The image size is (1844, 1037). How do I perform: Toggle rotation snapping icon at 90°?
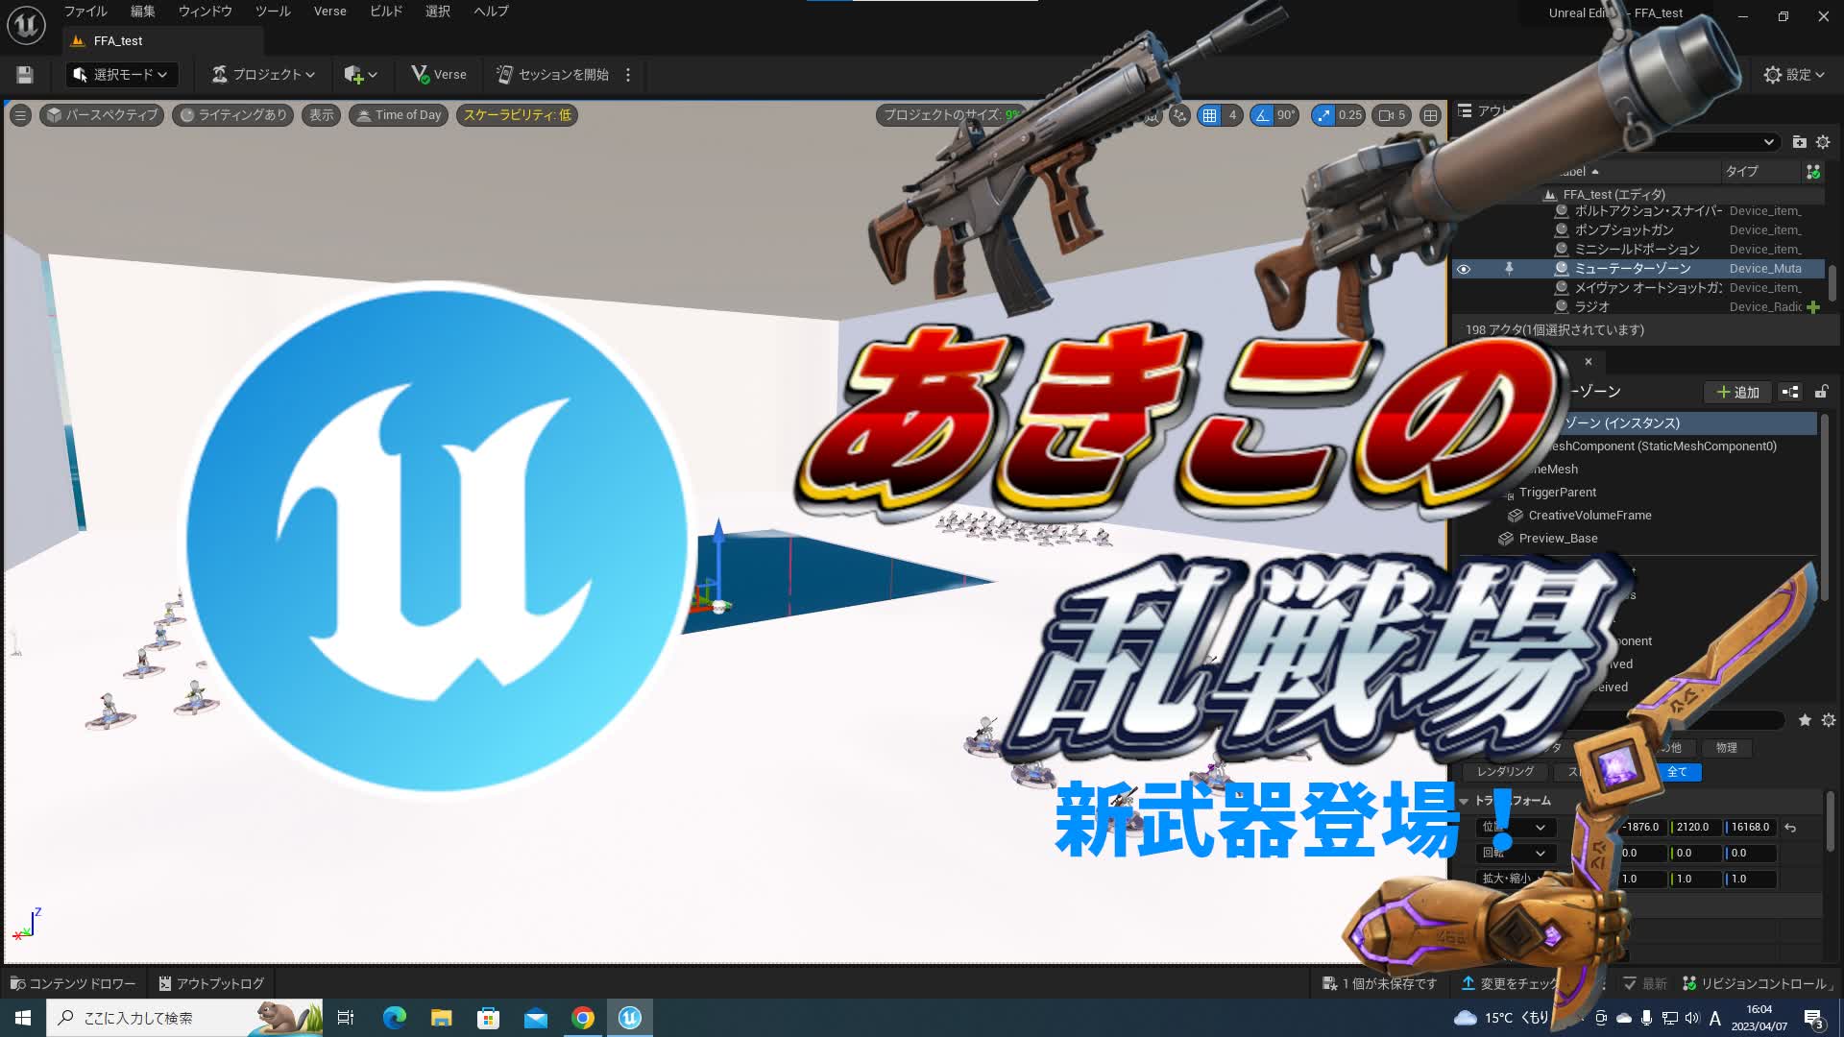click(x=1262, y=115)
